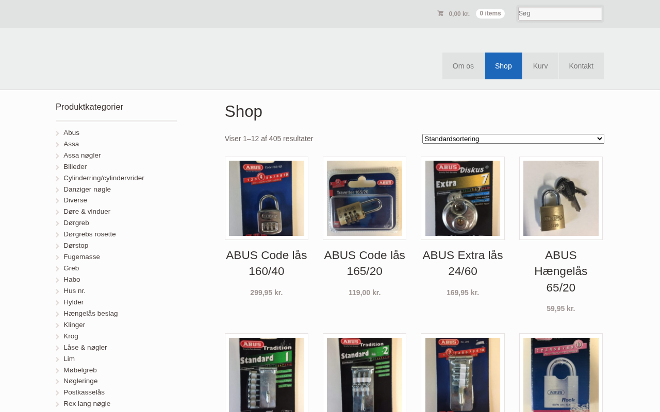Open the ABUS Extra lås 24/60 title
This screenshot has height=412, width=660.
pos(463,263)
